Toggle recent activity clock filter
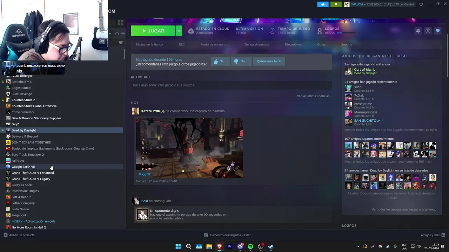This screenshot has height=252, width=449. click(x=117, y=34)
